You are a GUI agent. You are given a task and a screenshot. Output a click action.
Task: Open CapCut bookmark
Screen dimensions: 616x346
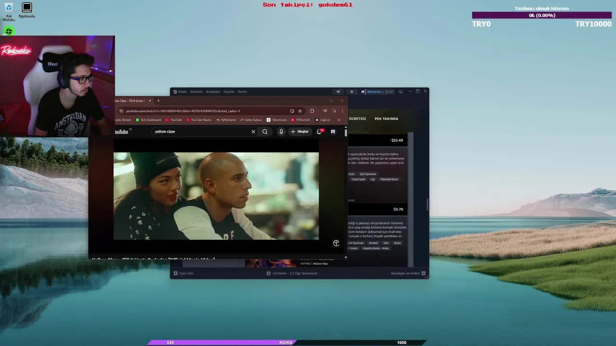323,120
